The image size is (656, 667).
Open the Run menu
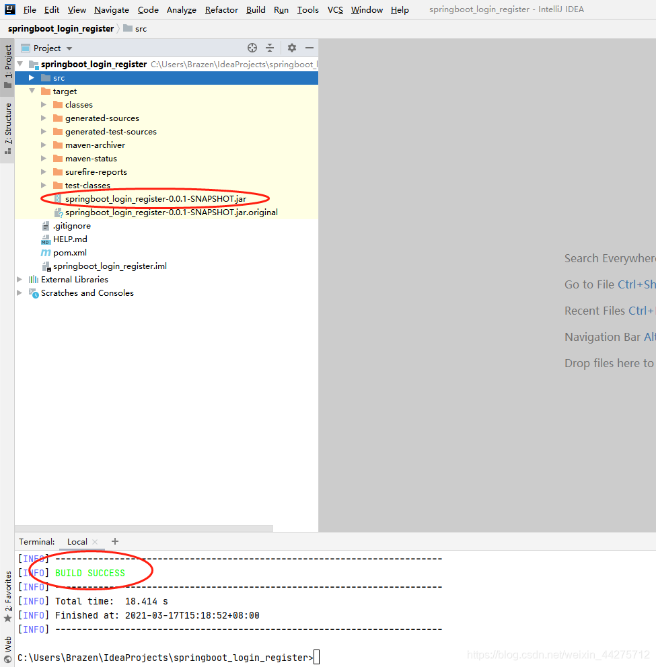click(281, 10)
